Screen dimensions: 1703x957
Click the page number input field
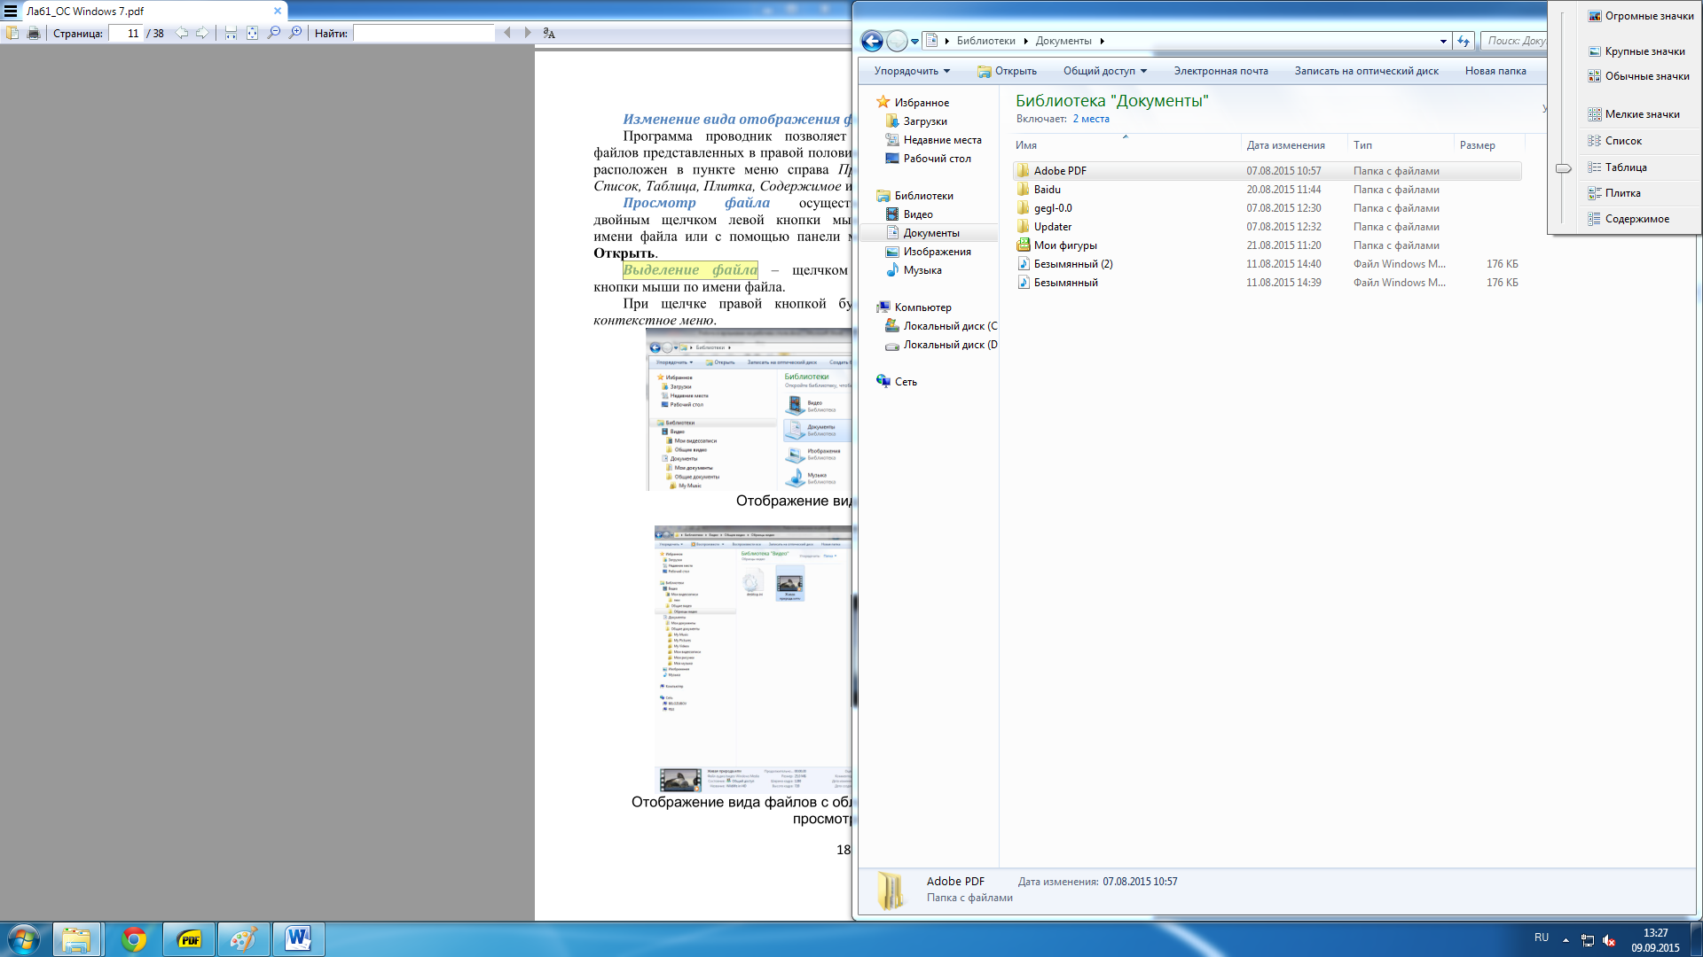(x=126, y=34)
